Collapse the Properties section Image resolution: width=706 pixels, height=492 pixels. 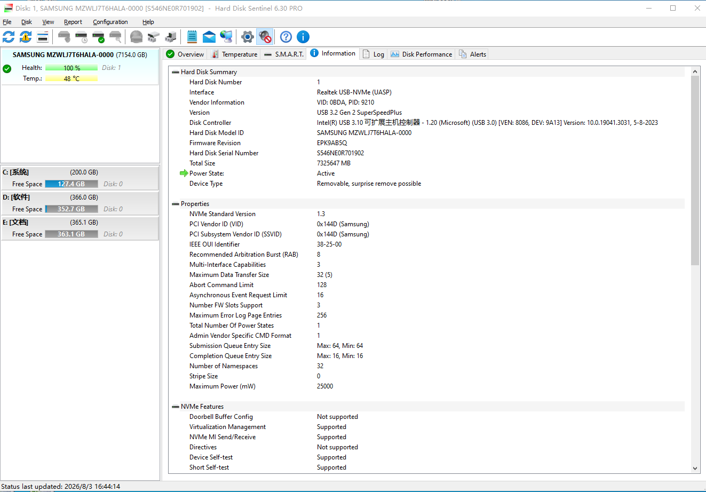point(175,204)
